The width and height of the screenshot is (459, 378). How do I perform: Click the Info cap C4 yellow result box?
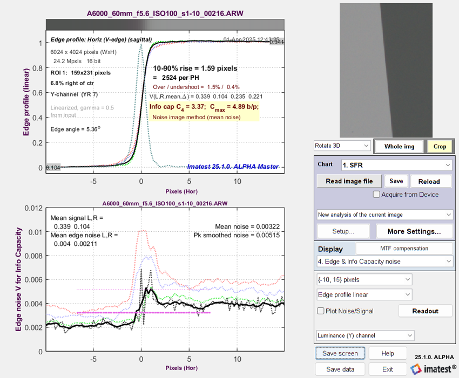[204, 112]
